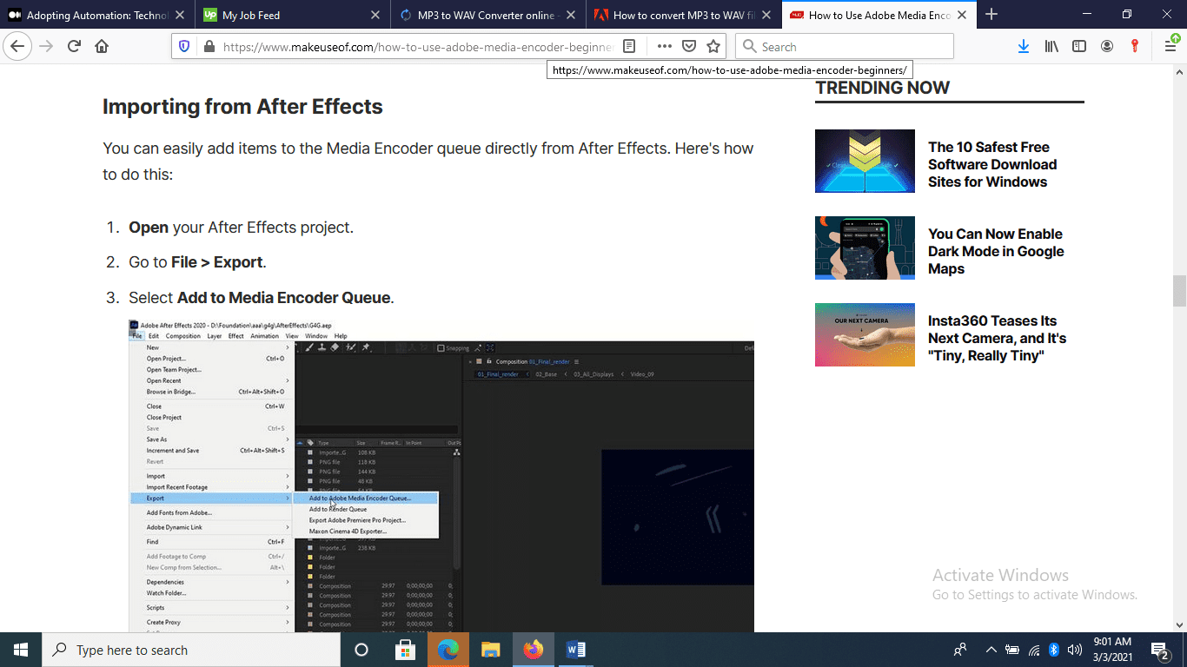This screenshot has width=1187, height=667.
Task: Open Microsoft Store from the taskbar
Action: click(405, 650)
